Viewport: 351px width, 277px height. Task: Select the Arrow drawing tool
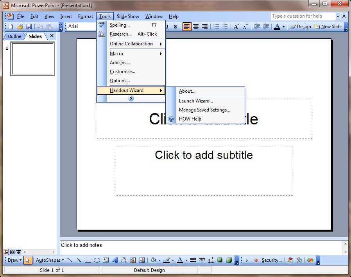click(79, 260)
